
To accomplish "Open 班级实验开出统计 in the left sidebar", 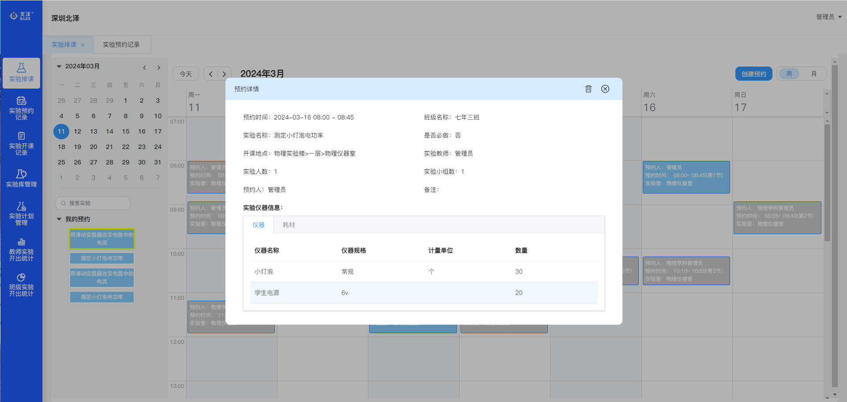I will coord(21,284).
